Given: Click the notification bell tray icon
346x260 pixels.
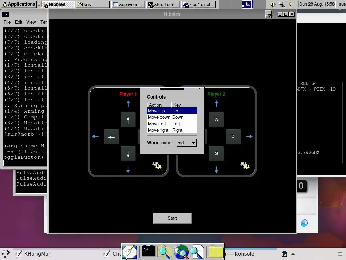Looking at the screenshot, I should click(x=291, y=4).
